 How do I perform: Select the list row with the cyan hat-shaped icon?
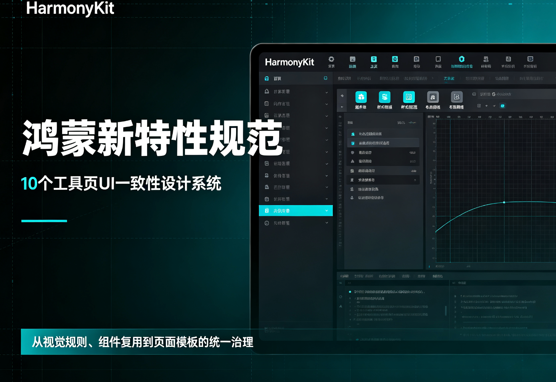(x=383, y=134)
